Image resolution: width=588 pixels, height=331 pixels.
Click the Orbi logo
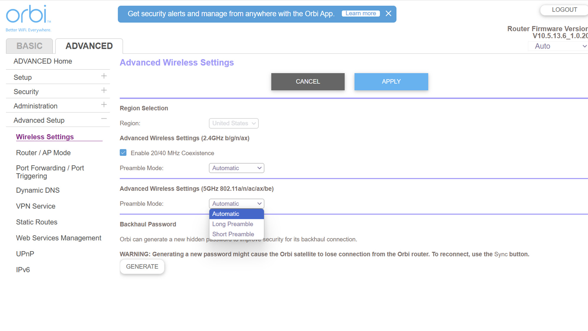(x=28, y=15)
